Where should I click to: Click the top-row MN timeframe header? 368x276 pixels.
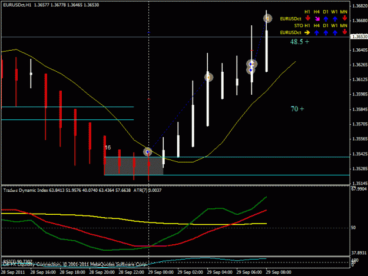(344, 12)
